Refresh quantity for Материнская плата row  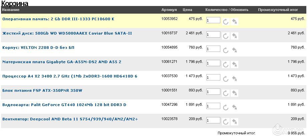(x=226, y=65)
